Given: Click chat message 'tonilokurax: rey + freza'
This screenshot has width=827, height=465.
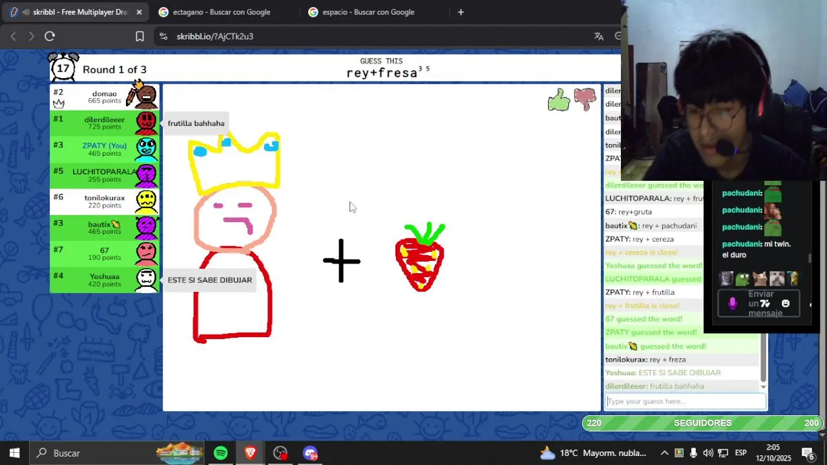Looking at the screenshot, I should [x=645, y=359].
